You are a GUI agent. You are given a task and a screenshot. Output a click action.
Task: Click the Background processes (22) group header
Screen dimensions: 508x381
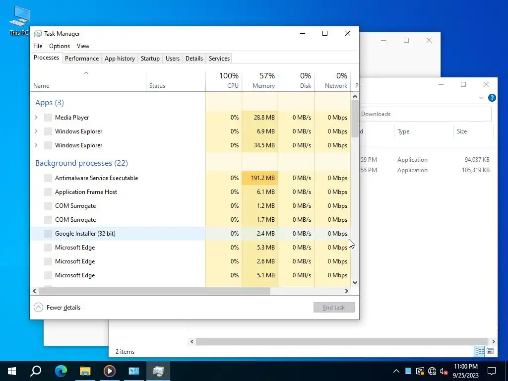[x=82, y=163]
